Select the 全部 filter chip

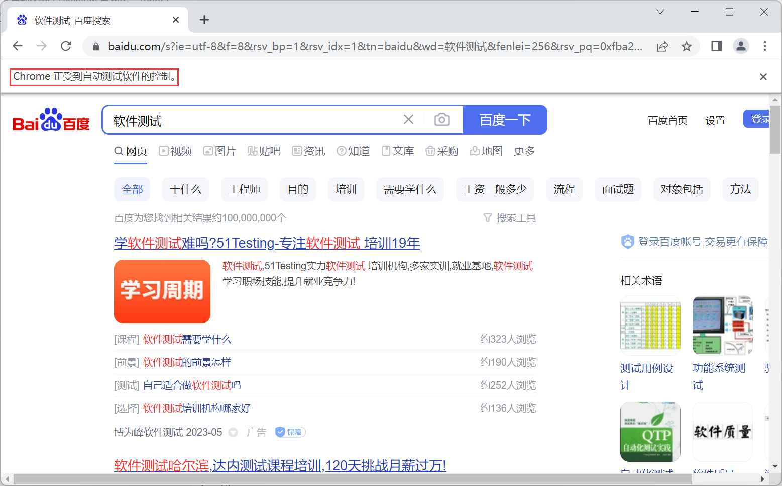(132, 189)
